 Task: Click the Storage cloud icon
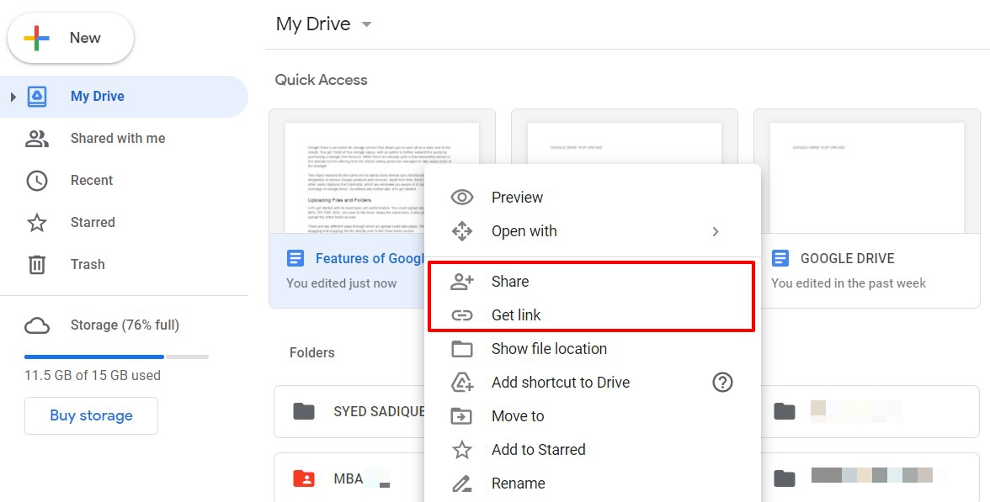click(37, 325)
